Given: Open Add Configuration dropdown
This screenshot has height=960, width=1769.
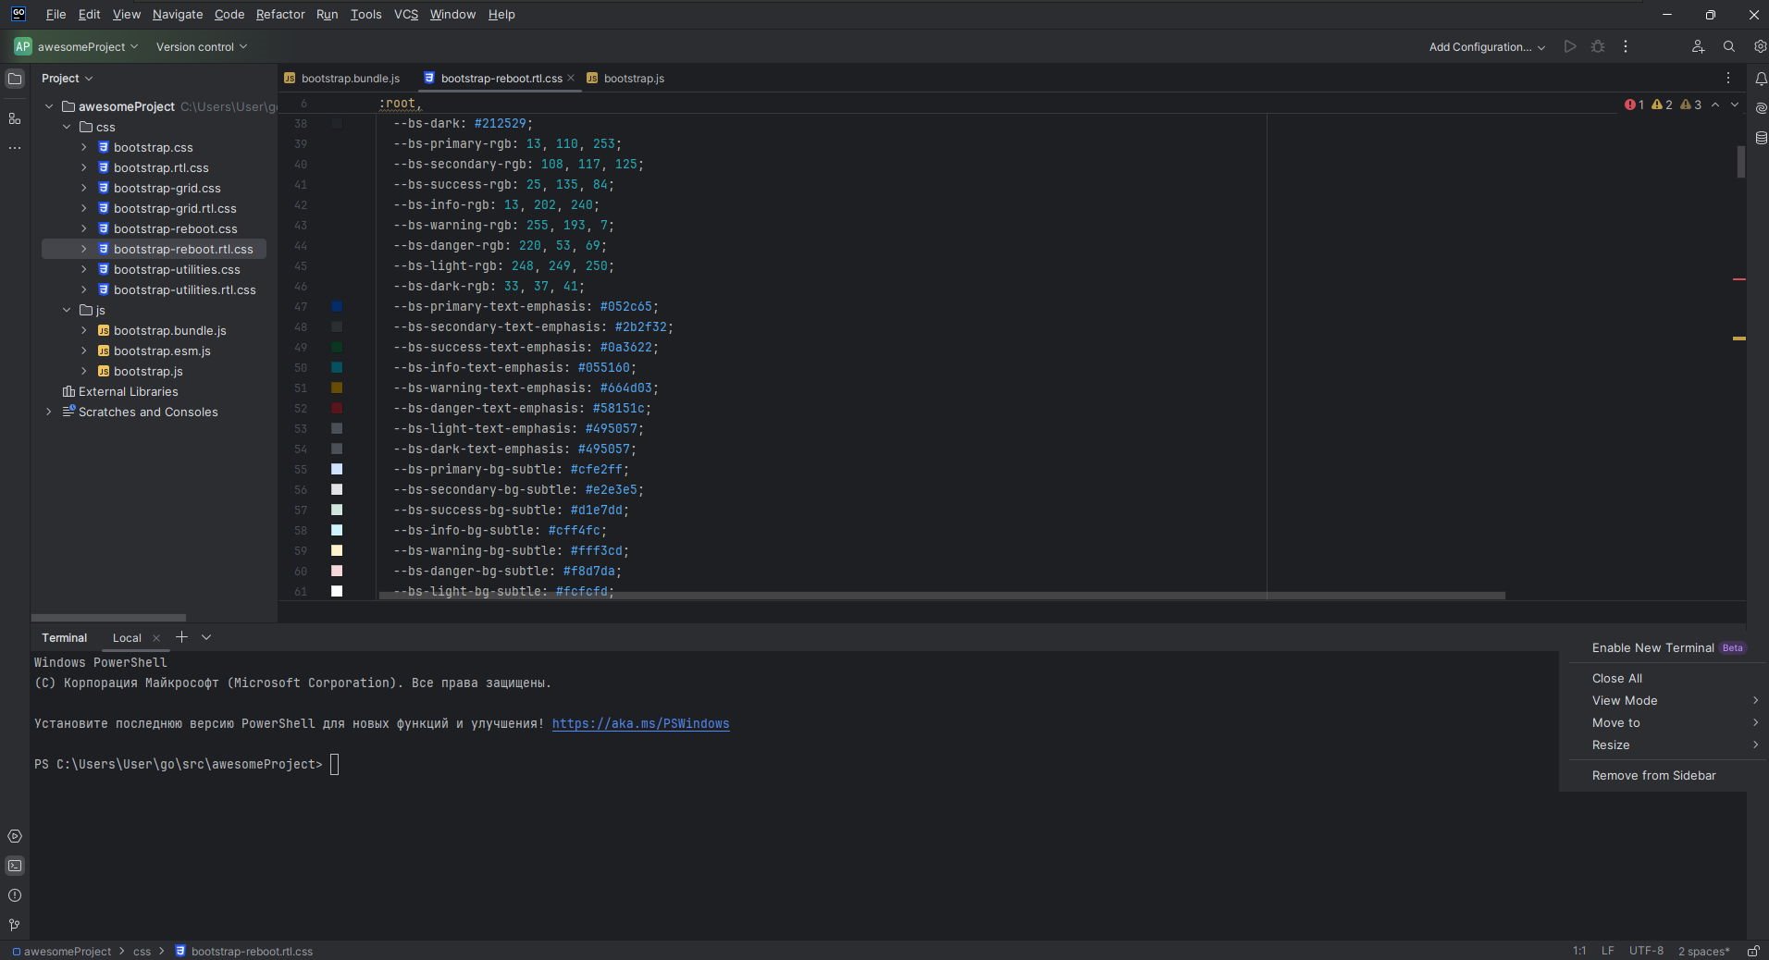Looking at the screenshot, I should 1487,46.
